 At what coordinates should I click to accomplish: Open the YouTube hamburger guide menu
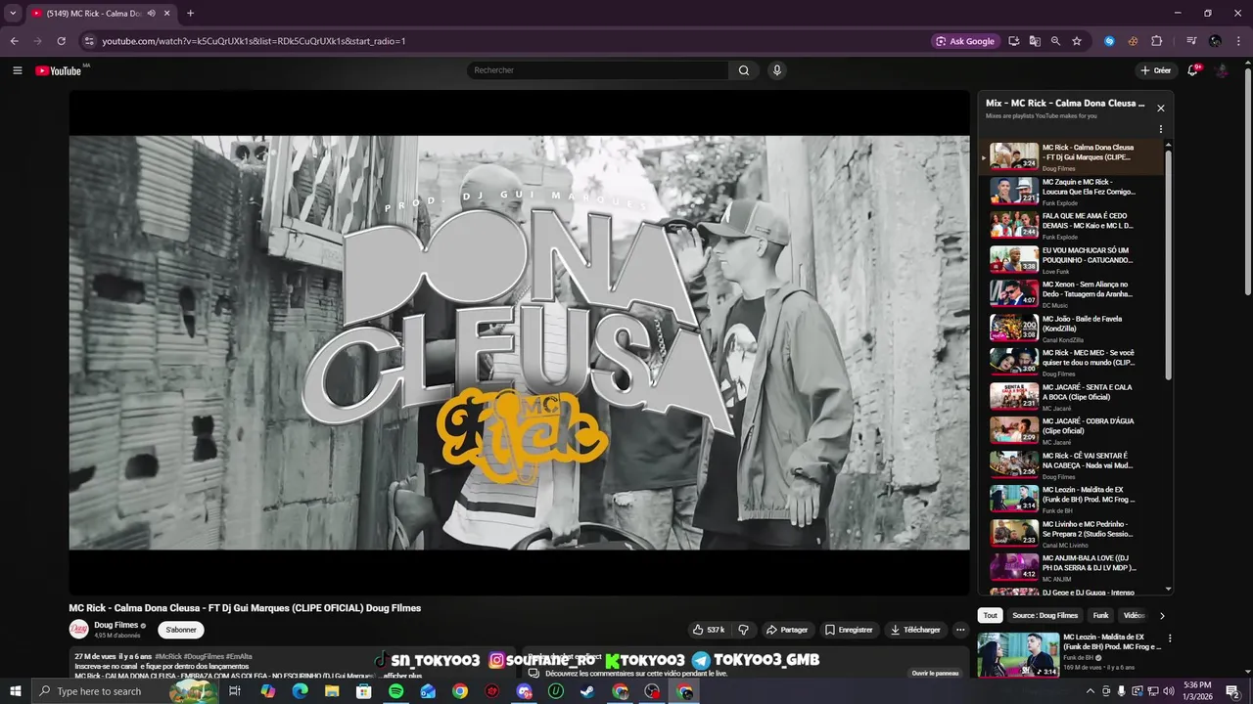click(17, 70)
